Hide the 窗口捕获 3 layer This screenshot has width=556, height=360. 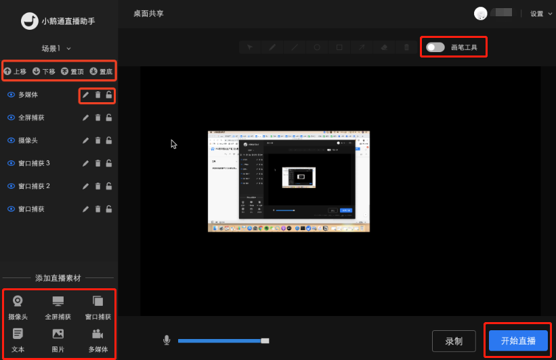[x=11, y=163]
